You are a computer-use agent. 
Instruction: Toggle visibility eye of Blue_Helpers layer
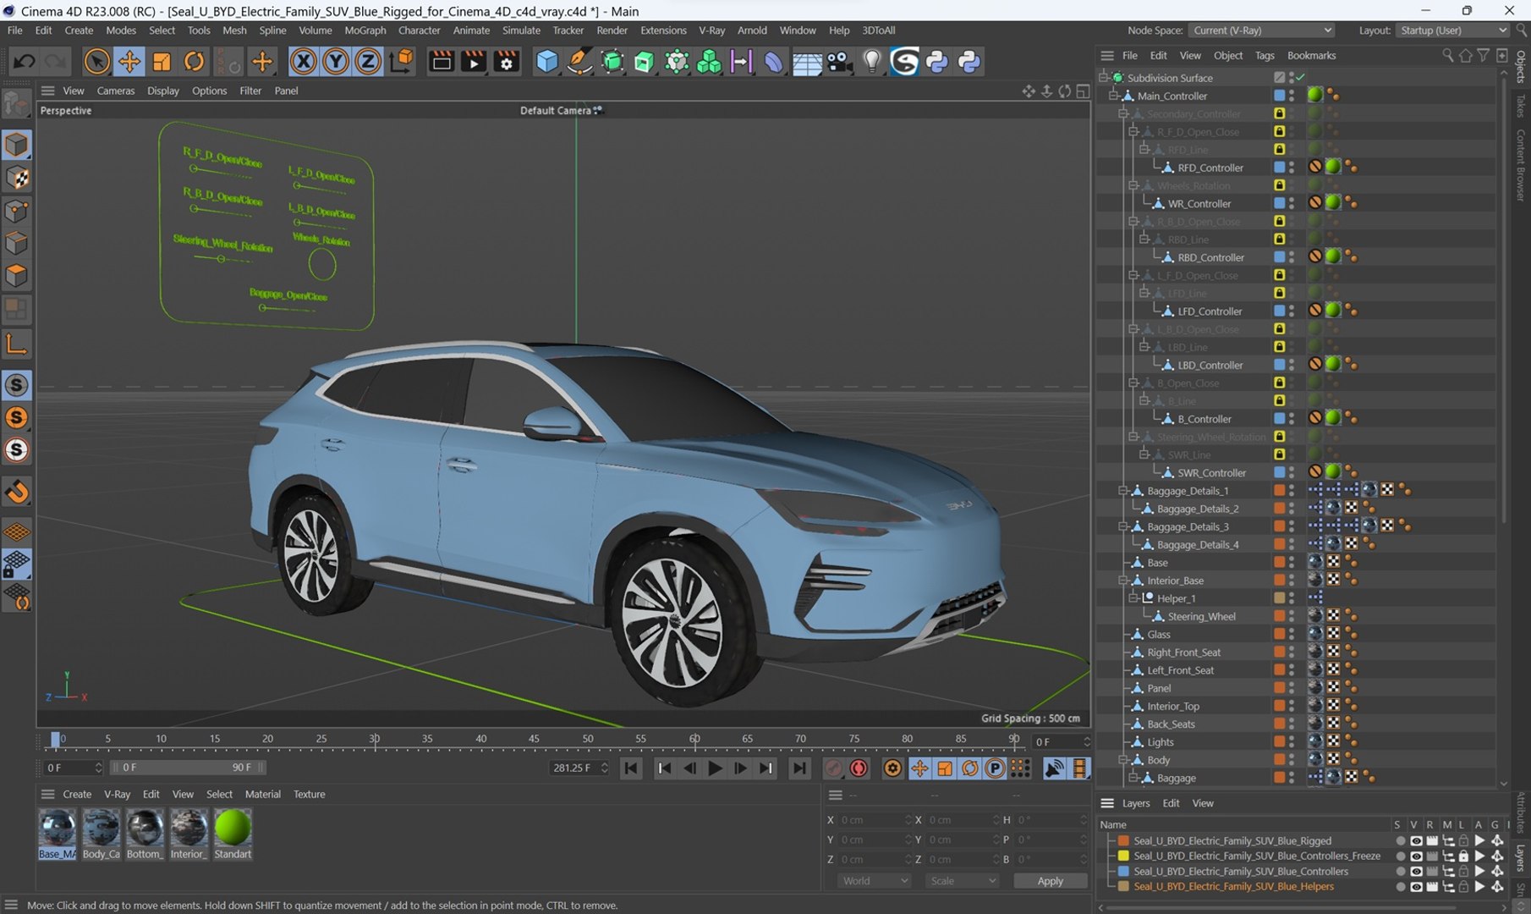pos(1415,887)
